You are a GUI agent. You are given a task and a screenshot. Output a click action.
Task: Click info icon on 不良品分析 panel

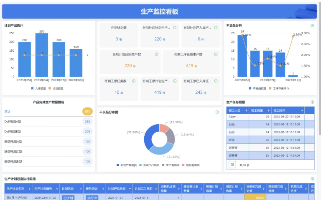click(312, 25)
